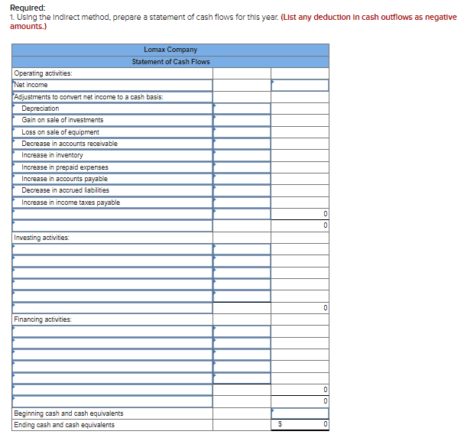Screen dimensions: 464x441
Task: Click the Beginning cash and cash equivalents amount field
Action: 300,413
